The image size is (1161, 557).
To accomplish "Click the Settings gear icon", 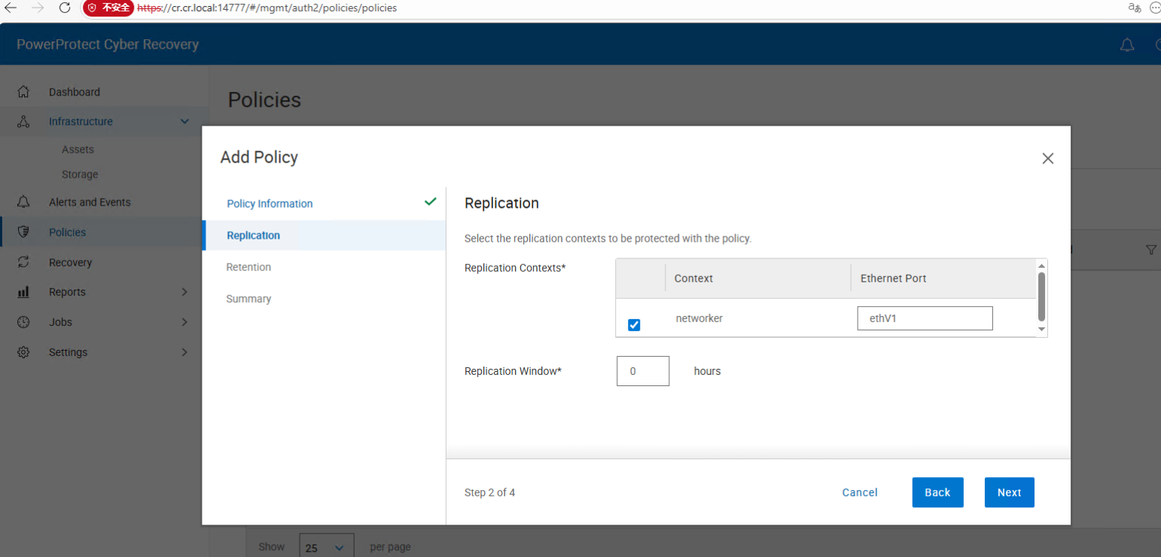I will (23, 352).
